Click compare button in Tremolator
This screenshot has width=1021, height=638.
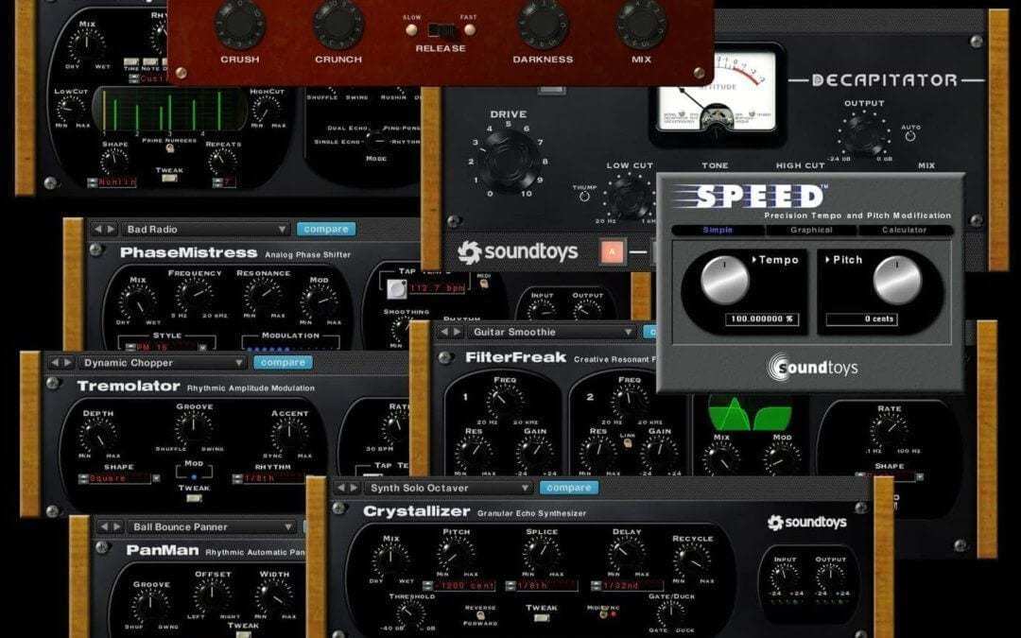point(283,363)
